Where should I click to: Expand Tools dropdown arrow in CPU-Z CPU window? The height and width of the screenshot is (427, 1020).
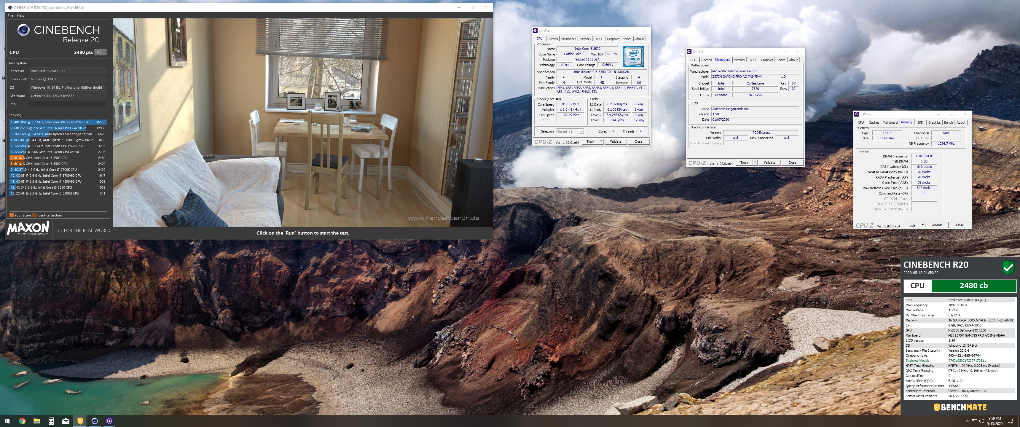click(x=601, y=141)
